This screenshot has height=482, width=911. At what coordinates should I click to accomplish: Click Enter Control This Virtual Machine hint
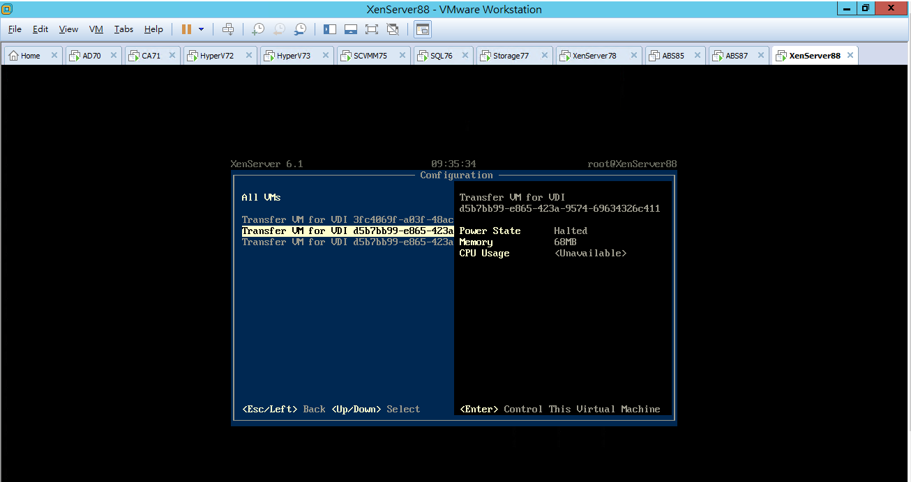click(560, 410)
